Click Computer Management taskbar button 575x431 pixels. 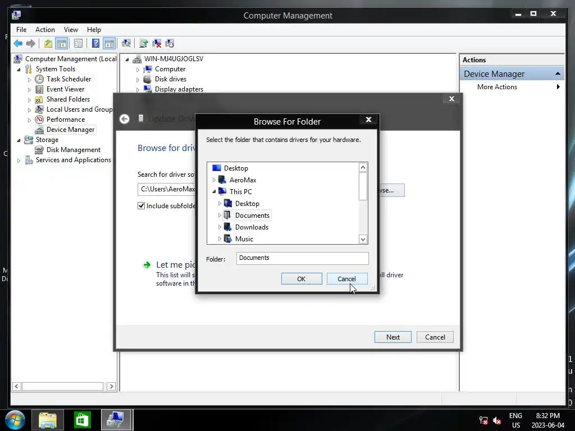116,420
